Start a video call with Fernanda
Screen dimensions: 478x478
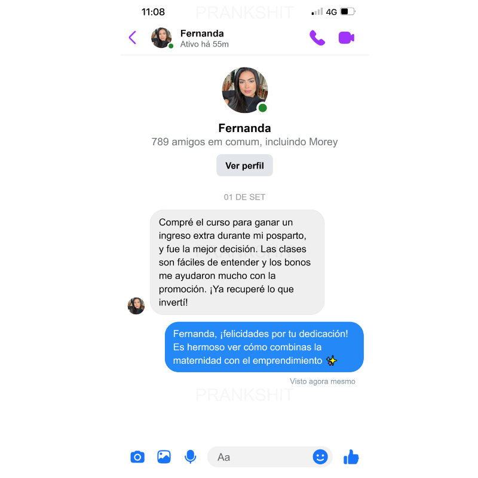click(x=347, y=38)
